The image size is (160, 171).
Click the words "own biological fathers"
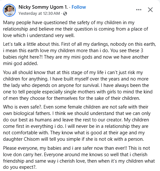(x=27, y=113)
